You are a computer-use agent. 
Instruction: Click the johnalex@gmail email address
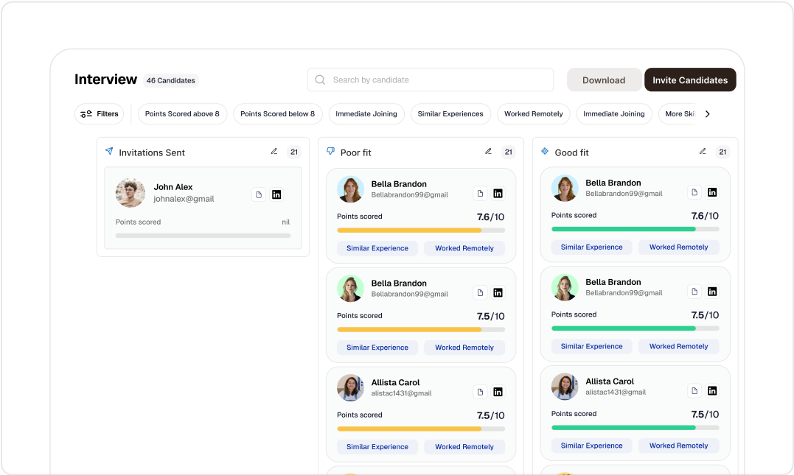pyautogui.click(x=184, y=199)
